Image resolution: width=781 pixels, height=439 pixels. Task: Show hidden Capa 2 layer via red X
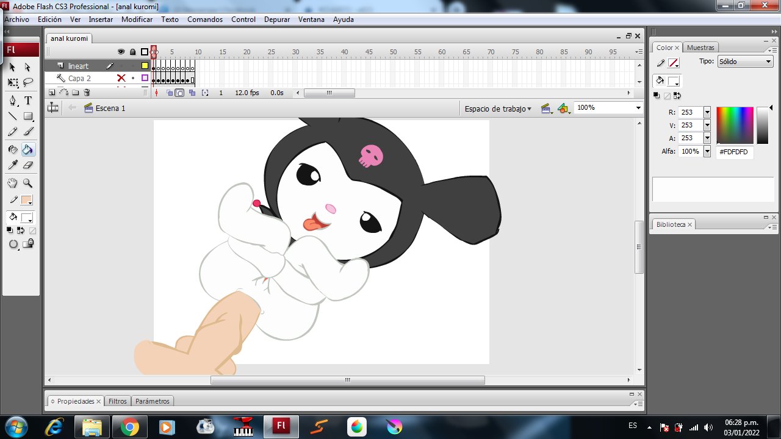121,78
